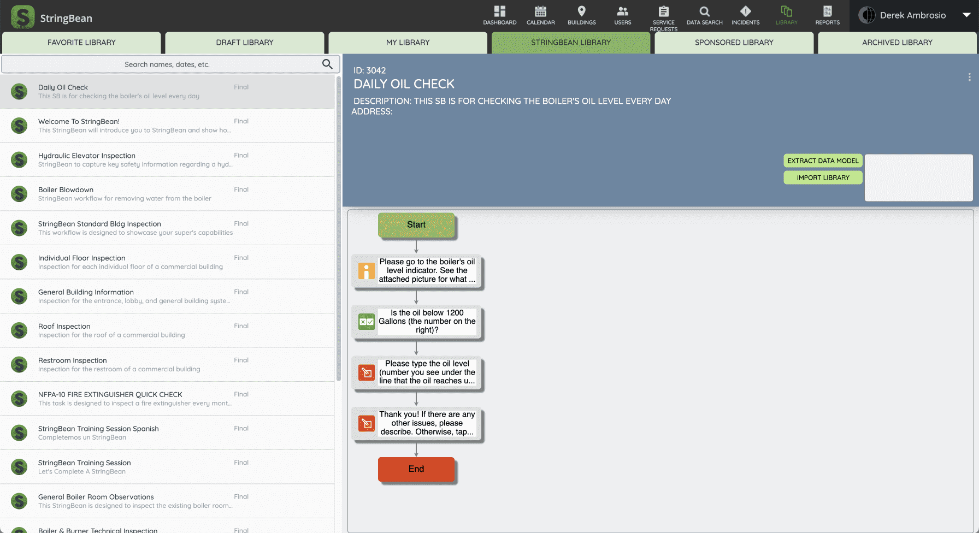
Task: Click the StringBean icon beside Roof Inspection
Action: pos(19,330)
